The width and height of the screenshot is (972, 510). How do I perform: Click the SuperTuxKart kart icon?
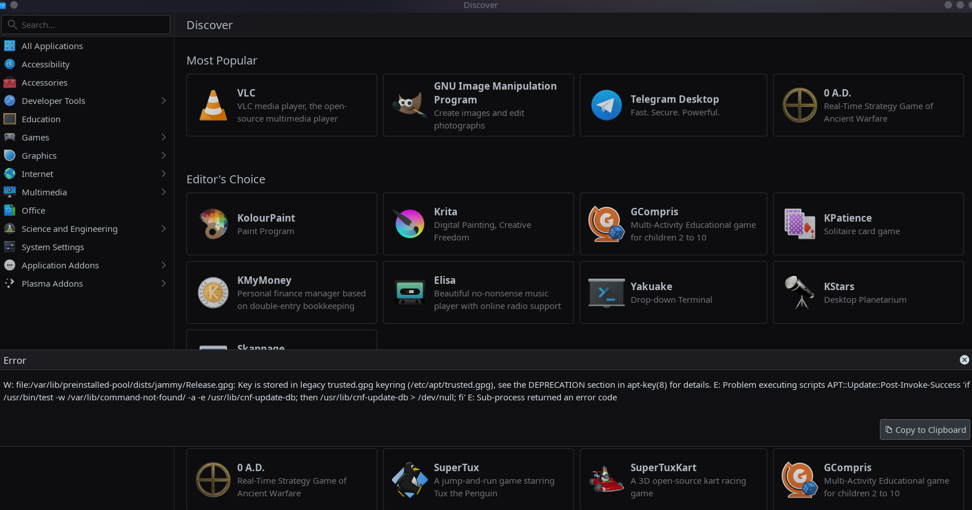click(x=607, y=480)
